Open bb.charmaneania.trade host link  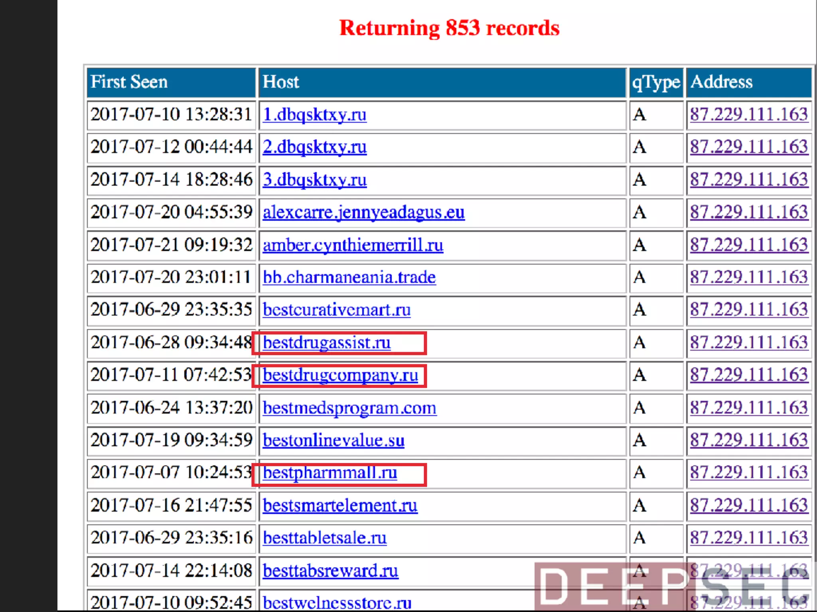coord(349,277)
